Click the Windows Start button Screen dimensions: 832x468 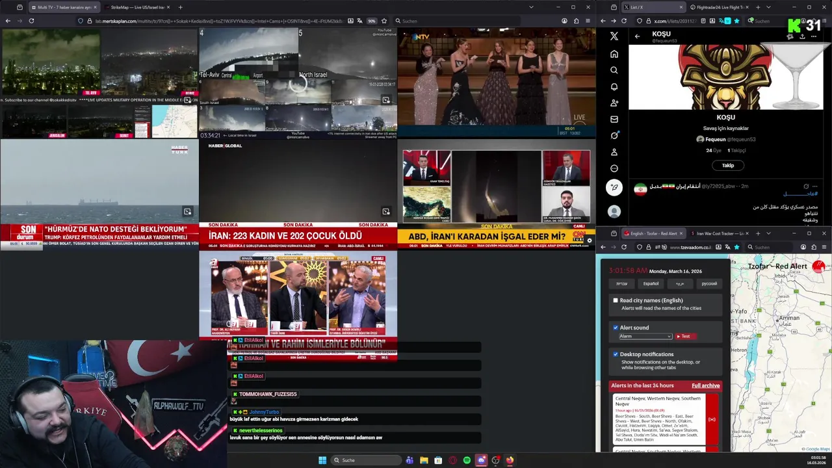pyautogui.click(x=322, y=460)
